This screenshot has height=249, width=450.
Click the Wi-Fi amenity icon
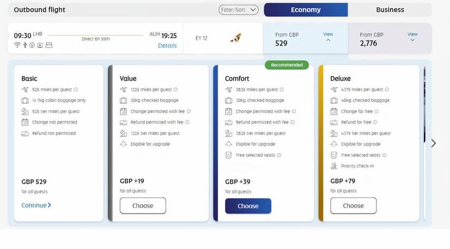17,45
